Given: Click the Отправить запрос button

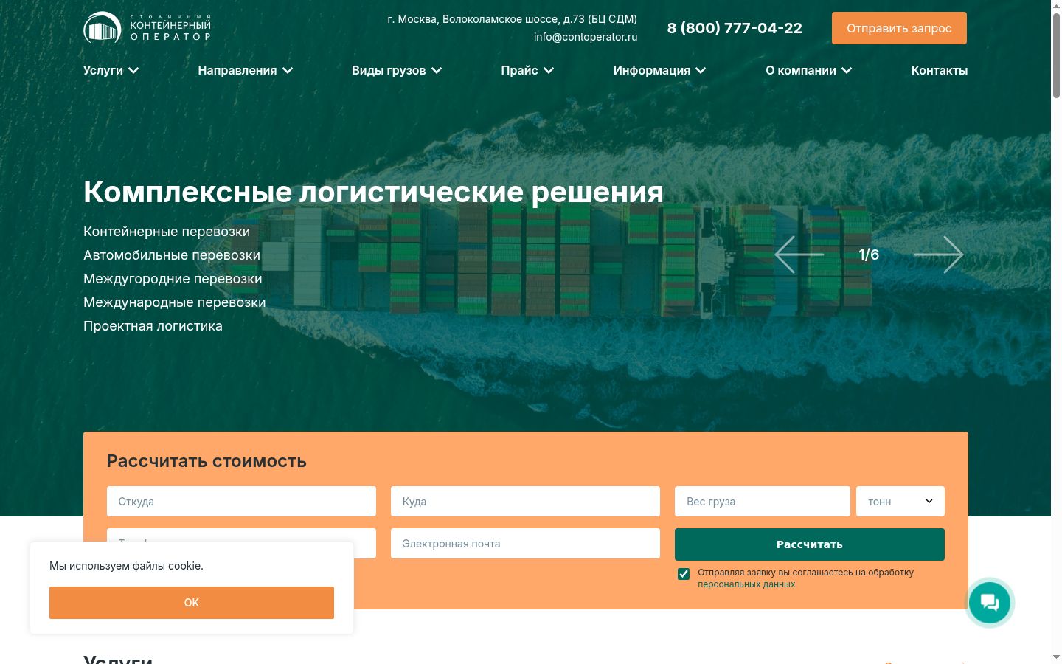Looking at the screenshot, I should click(899, 28).
